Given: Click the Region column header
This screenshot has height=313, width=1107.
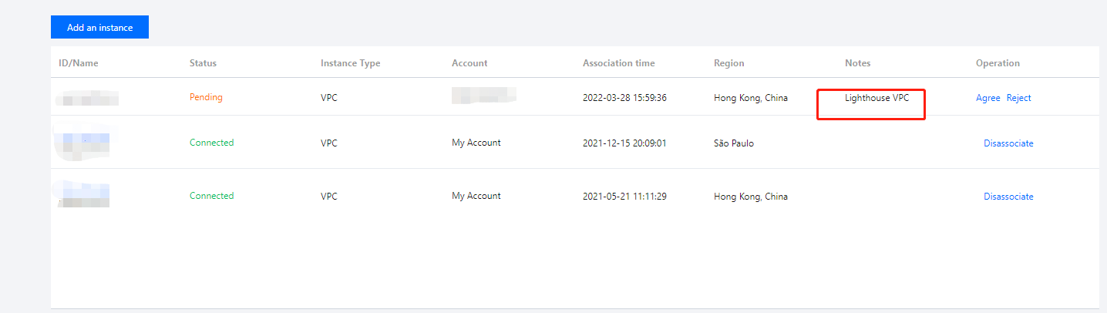Looking at the screenshot, I should click(x=728, y=63).
